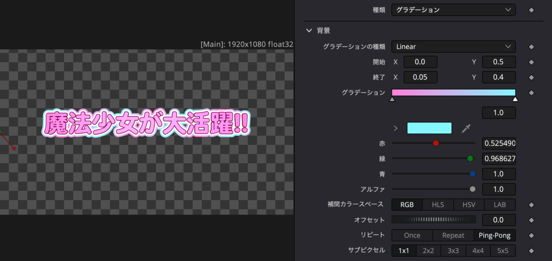Set リピート mode to Repeat
The width and height of the screenshot is (552, 261).
click(x=453, y=235)
